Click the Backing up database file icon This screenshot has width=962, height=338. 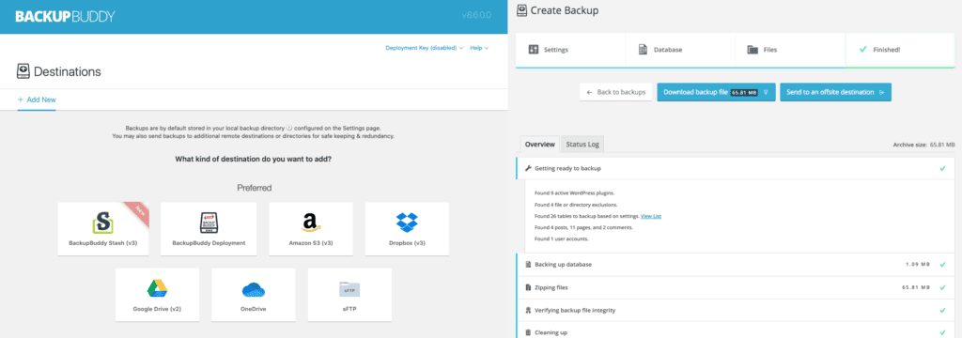[528, 265]
